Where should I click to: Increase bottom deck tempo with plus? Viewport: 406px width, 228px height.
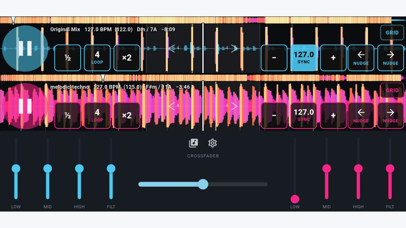tap(333, 115)
